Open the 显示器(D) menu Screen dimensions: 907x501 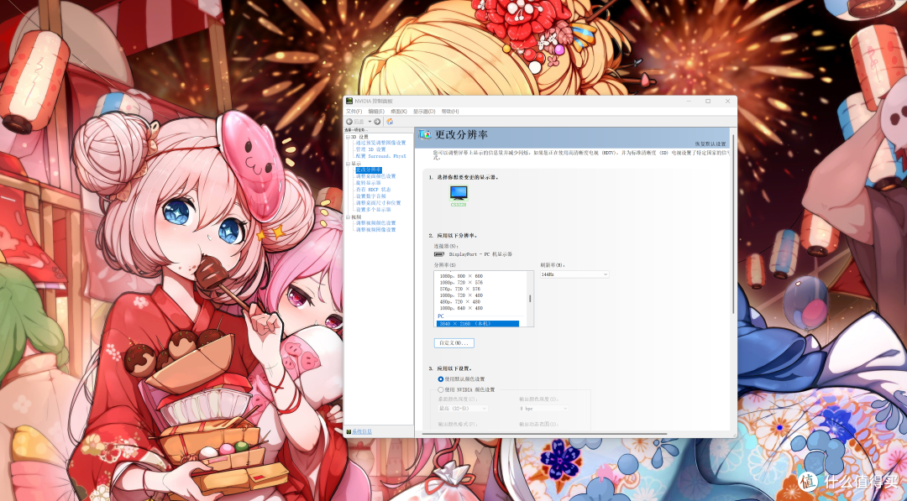[424, 112]
